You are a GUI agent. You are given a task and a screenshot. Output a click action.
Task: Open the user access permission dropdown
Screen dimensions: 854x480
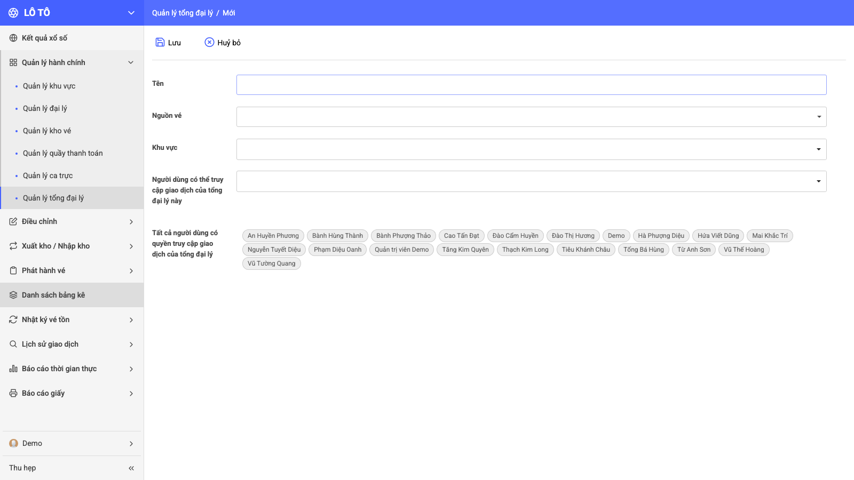531,181
